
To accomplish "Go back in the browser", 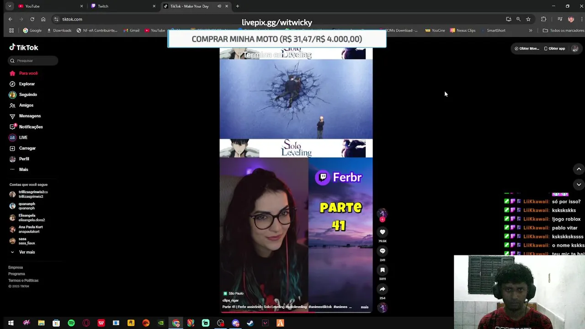I will pos(10,19).
